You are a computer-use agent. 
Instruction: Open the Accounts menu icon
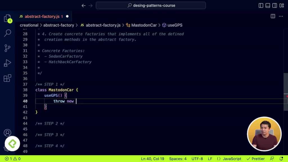[x=7, y=133]
